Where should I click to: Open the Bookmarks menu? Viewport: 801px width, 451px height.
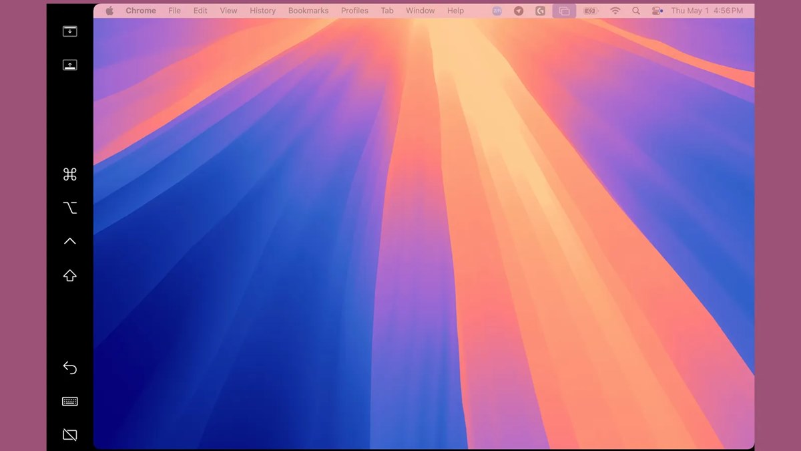tap(308, 11)
